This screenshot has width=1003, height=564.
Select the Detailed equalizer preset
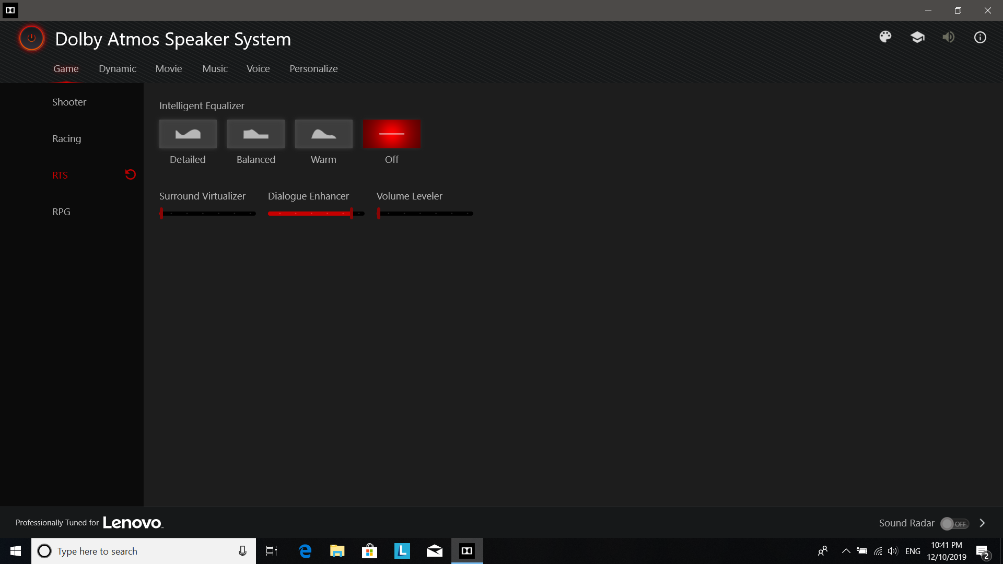click(x=188, y=134)
